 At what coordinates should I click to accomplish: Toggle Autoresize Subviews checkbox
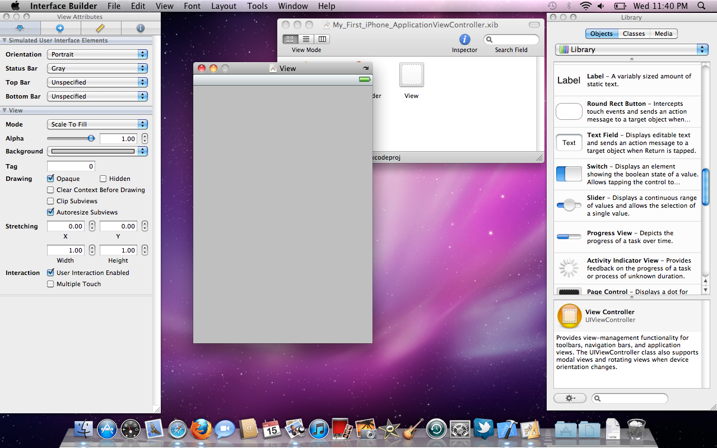tap(51, 212)
